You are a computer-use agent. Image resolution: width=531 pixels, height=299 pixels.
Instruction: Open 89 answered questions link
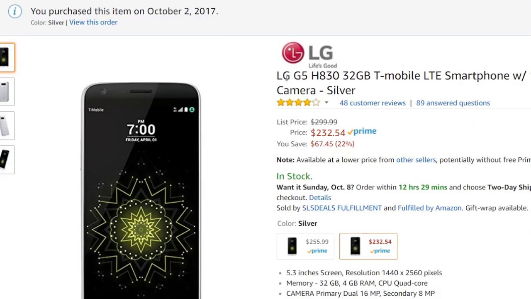coord(453,103)
